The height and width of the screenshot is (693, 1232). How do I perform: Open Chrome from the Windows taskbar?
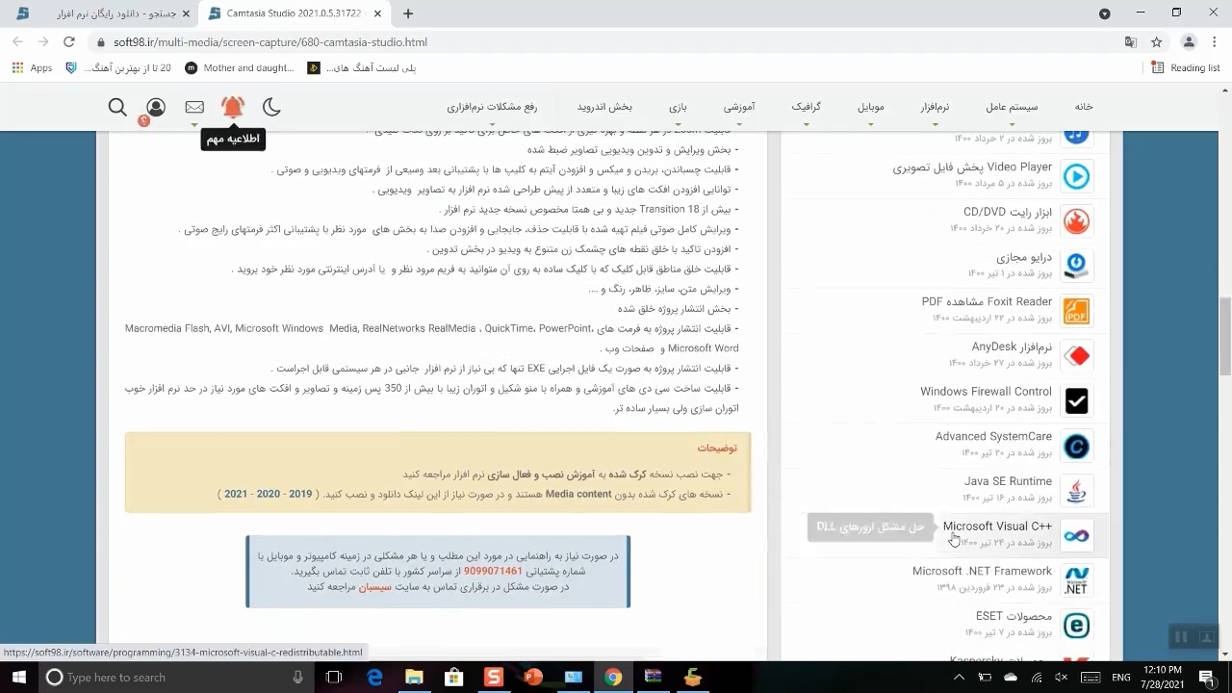pos(613,678)
